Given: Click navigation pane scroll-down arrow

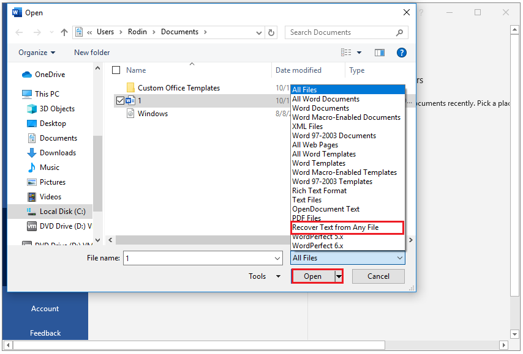Looking at the screenshot, I should click(x=98, y=240).
